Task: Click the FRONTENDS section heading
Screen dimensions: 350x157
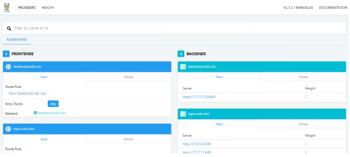Action: pyautogui.click(x=23, y=54)
